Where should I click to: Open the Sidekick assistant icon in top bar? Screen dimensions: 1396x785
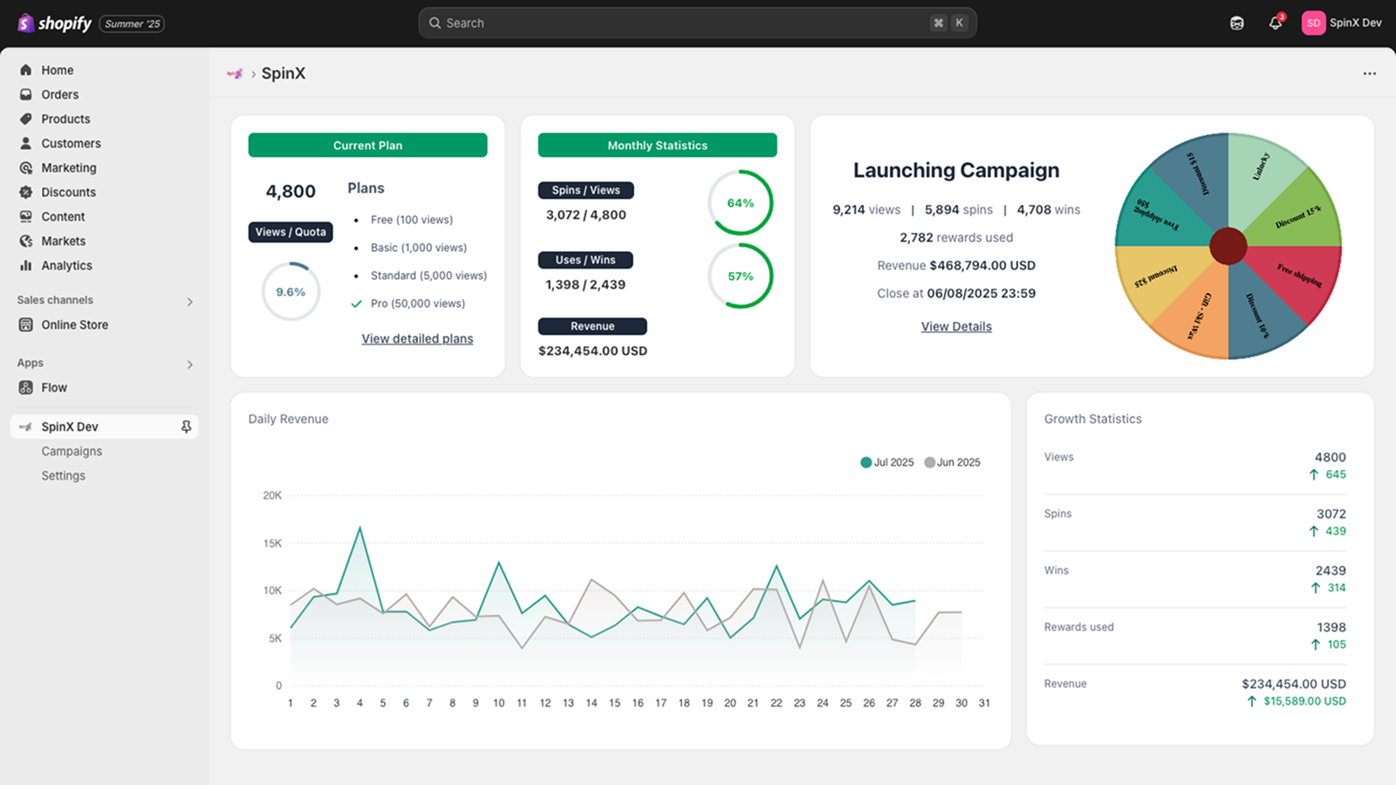tap(1237, 24)
